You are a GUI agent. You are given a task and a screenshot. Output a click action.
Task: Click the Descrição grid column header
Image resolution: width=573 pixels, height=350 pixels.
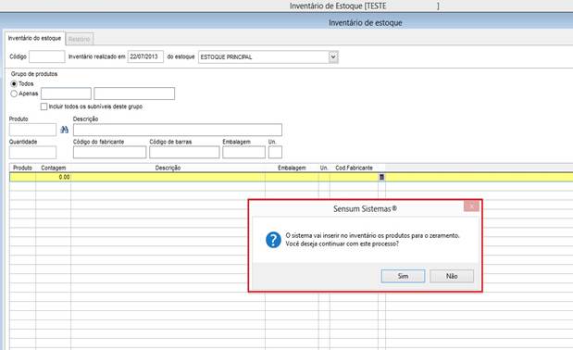pyautogui.click(x=168, y=168)
